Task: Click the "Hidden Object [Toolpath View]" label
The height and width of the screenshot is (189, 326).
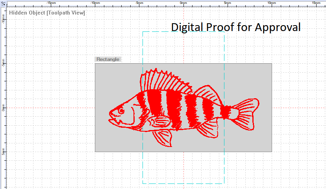Action: tap(47, 13)
